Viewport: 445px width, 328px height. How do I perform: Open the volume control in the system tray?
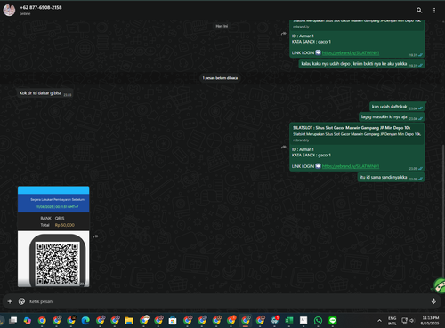[412, 321]
